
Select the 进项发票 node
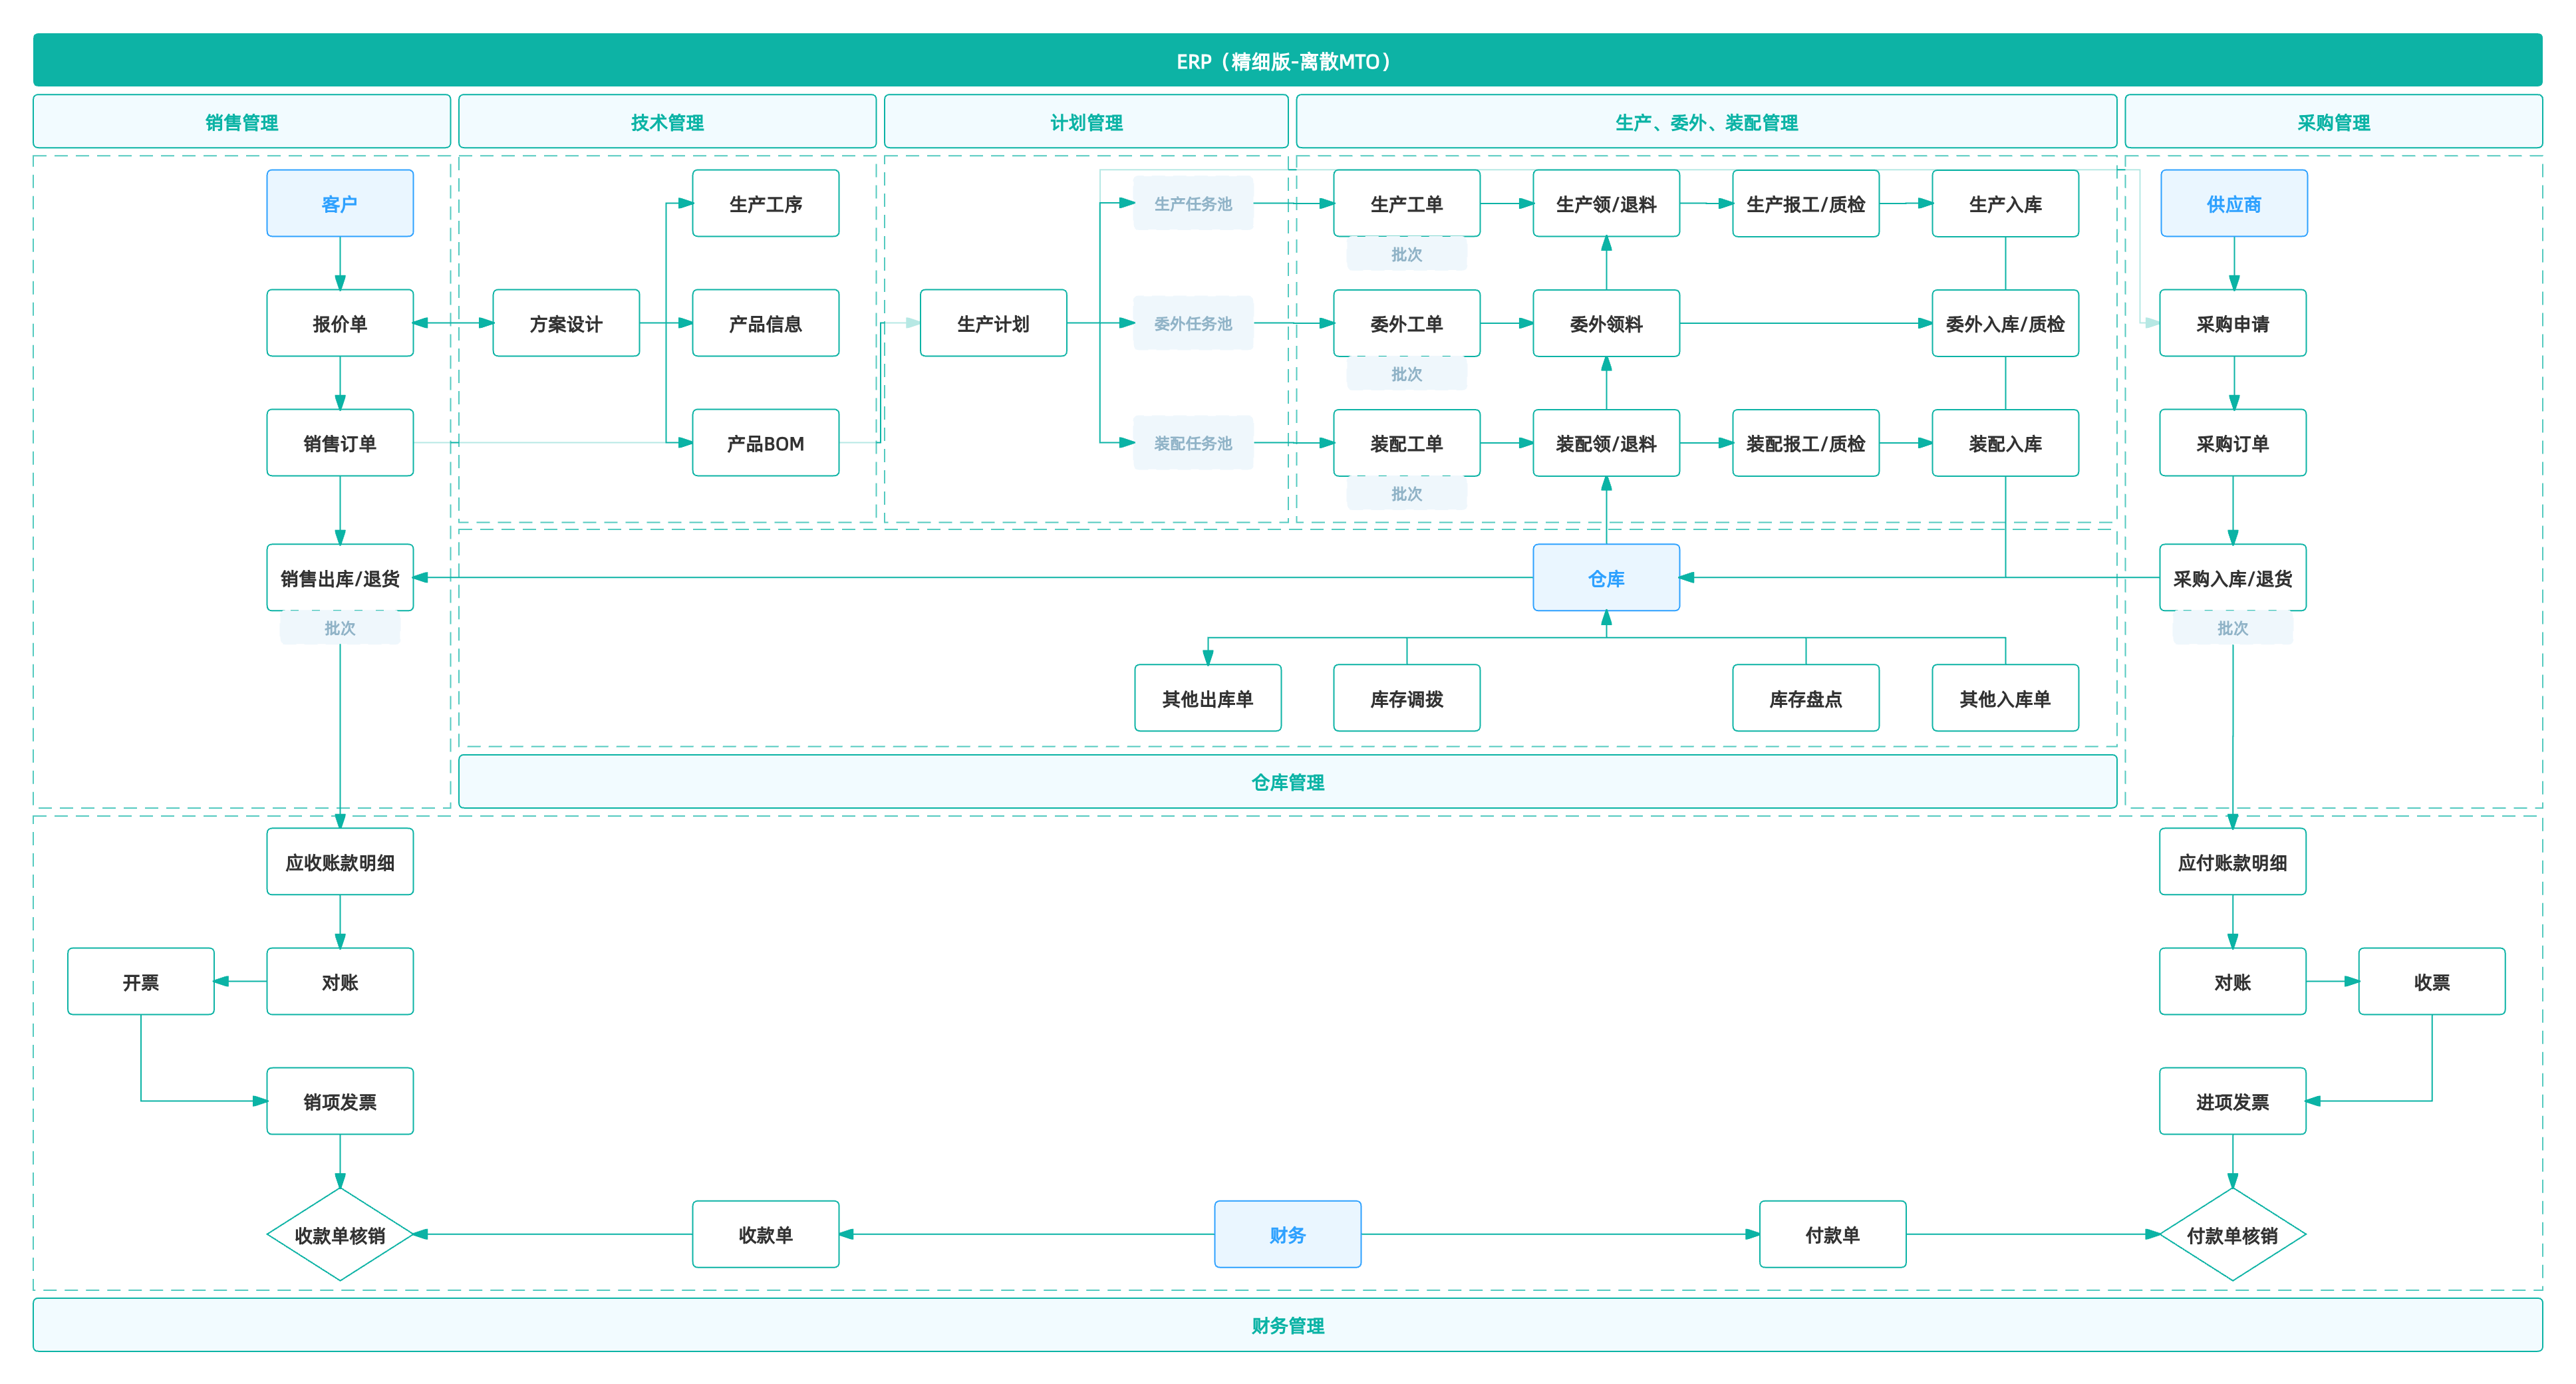(x=2232, y=1101)
